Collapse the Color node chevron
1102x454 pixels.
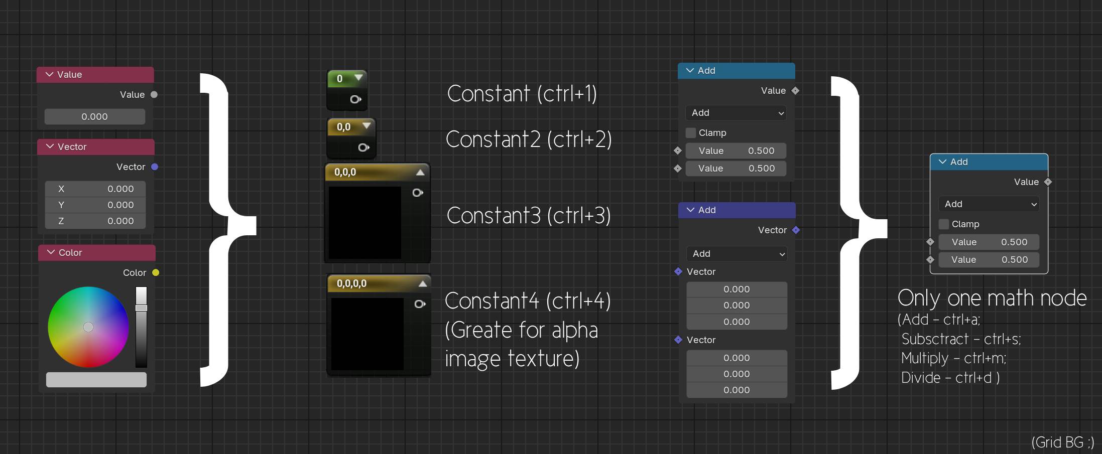[x=51, y=252]
